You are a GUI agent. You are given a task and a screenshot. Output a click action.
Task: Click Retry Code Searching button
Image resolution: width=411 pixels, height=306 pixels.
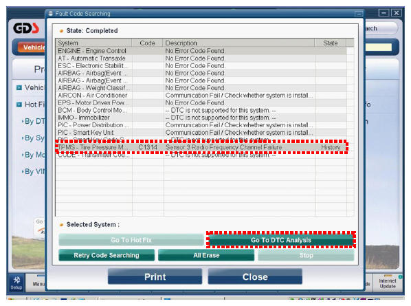click(x=107, y=255)
